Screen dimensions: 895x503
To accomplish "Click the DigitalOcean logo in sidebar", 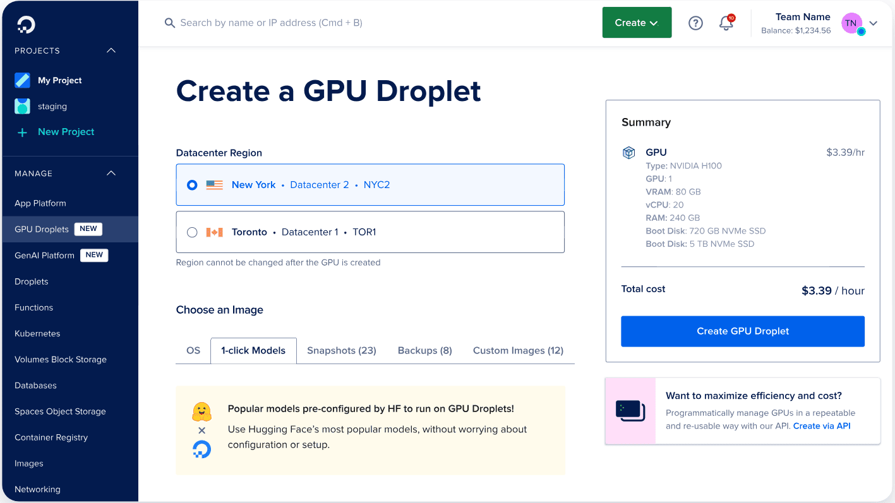I will pyautogui.click(x=26, y=25).
